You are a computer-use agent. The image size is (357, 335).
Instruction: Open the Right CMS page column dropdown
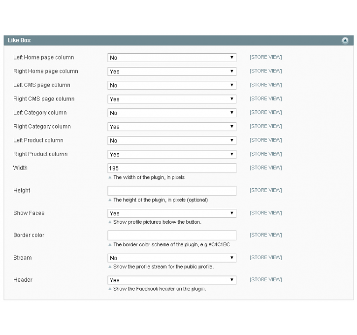click(x=172, y=99)
